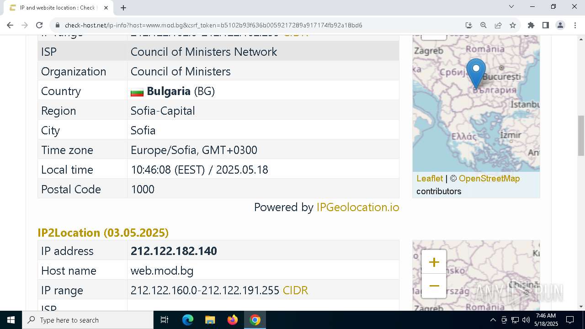Visit the IPGeolocation.io link
585x329 pixels.
coord(358,207)
